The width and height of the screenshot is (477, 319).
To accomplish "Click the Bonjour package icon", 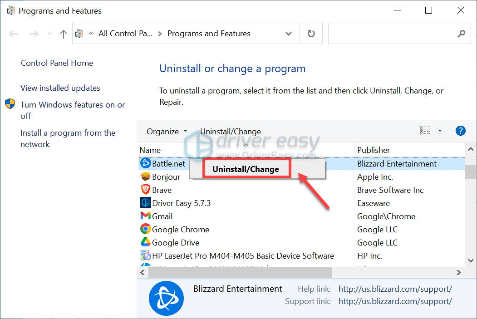I will coord(145,177).
